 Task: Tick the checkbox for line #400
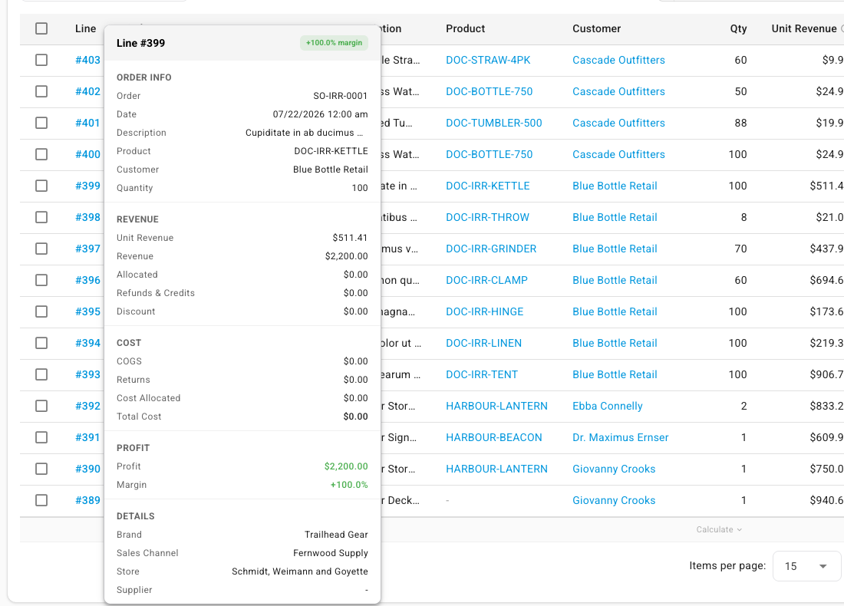(41, 154)
